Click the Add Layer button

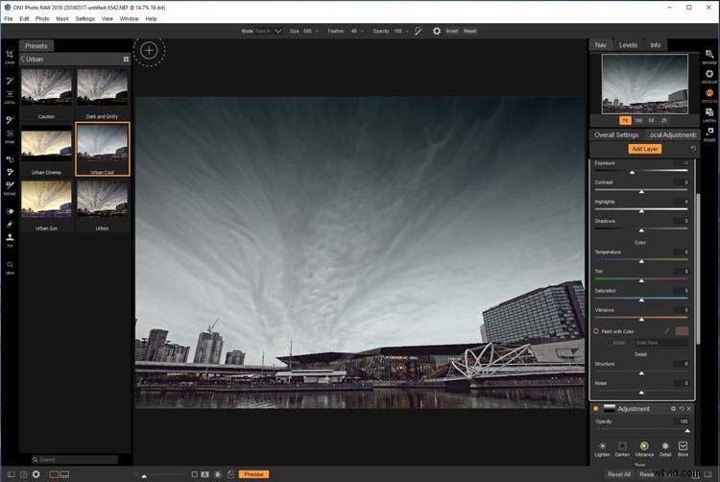645,149
